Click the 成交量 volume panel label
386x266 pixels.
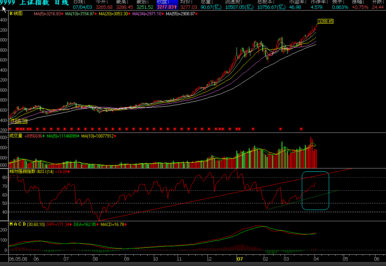pos(16,136)
